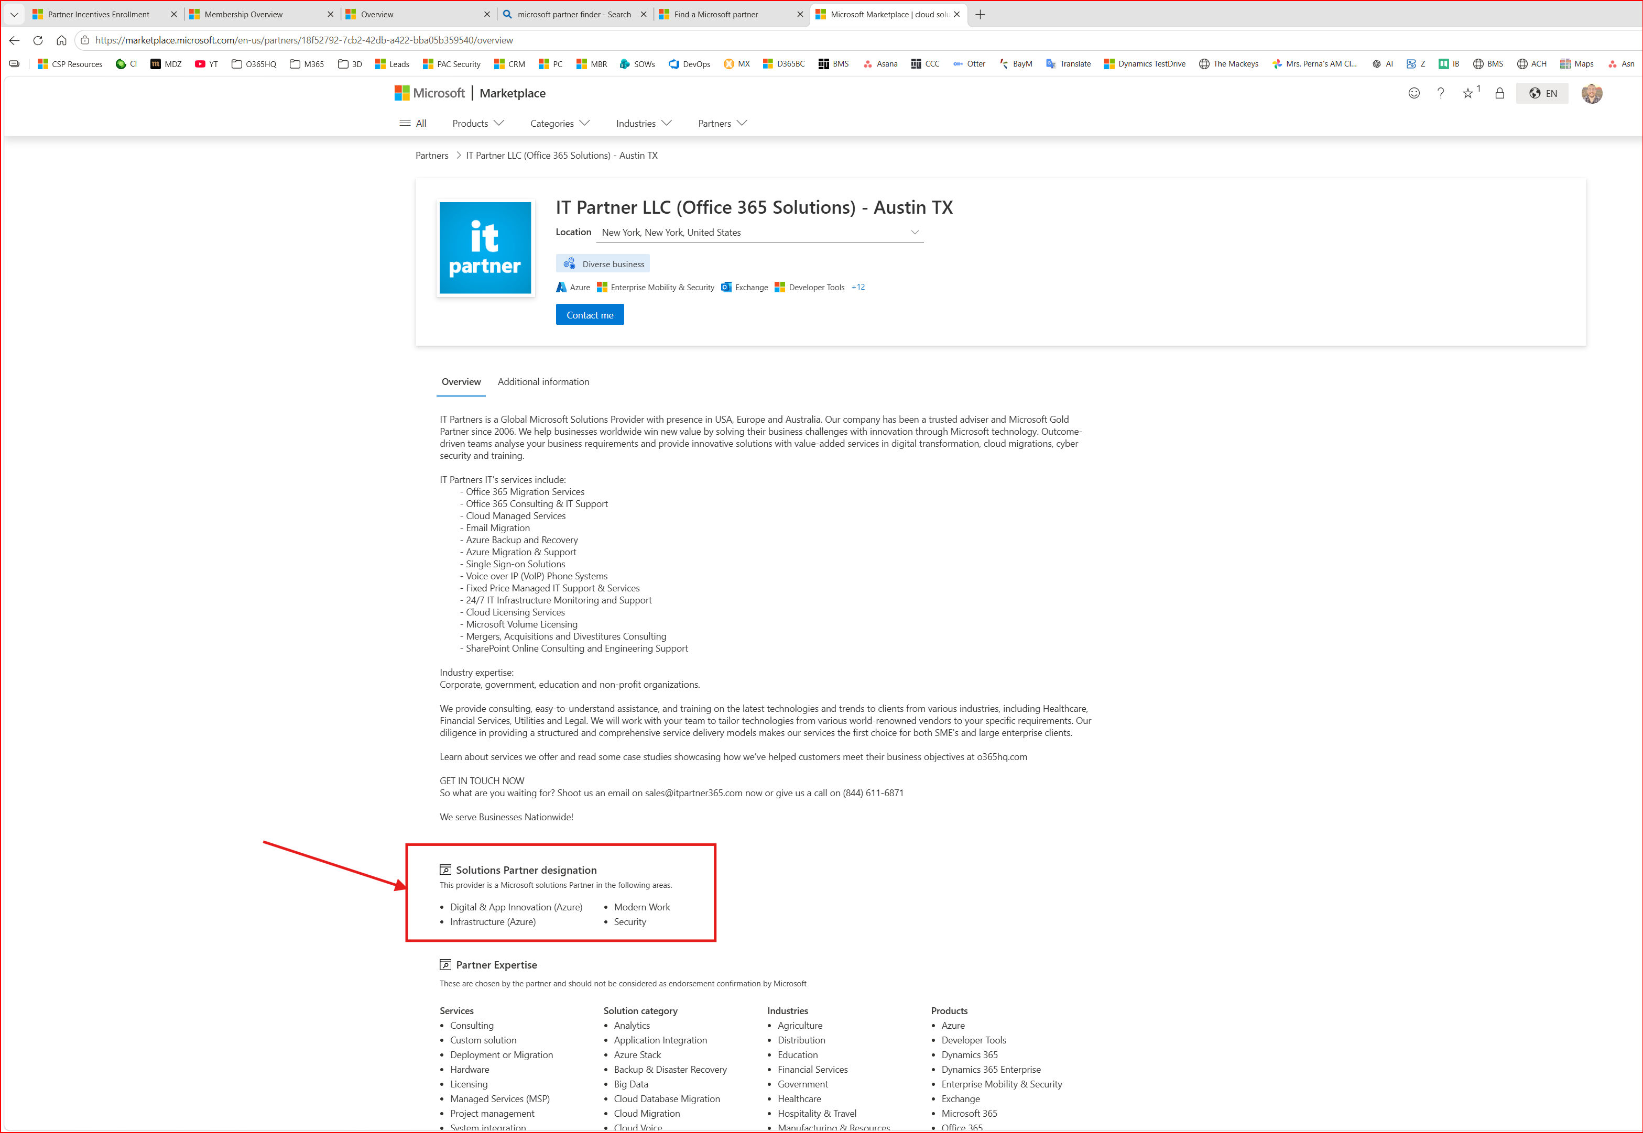Close the Microsoft Marketplace browser tab
1643x1133 pixels.
957,14
